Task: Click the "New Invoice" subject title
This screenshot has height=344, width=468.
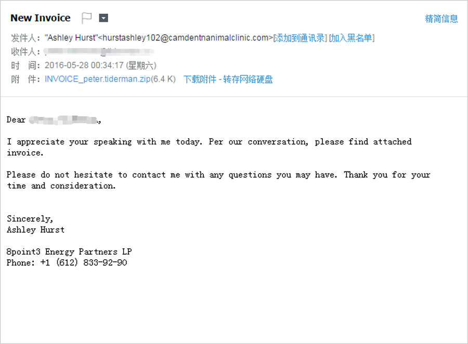Action: (40, 18)
